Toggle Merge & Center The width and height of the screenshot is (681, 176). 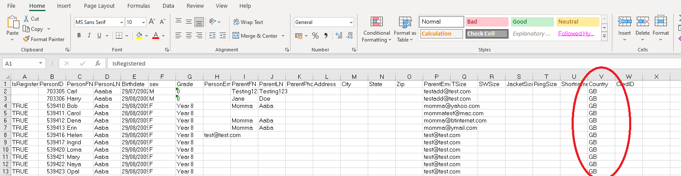pyautogui.click(x=255, y=36)
